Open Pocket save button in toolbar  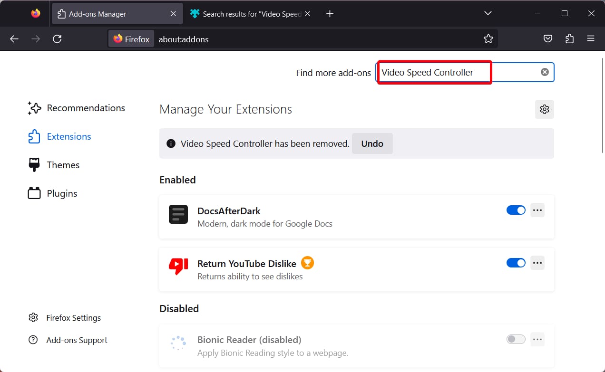point(548,39)
